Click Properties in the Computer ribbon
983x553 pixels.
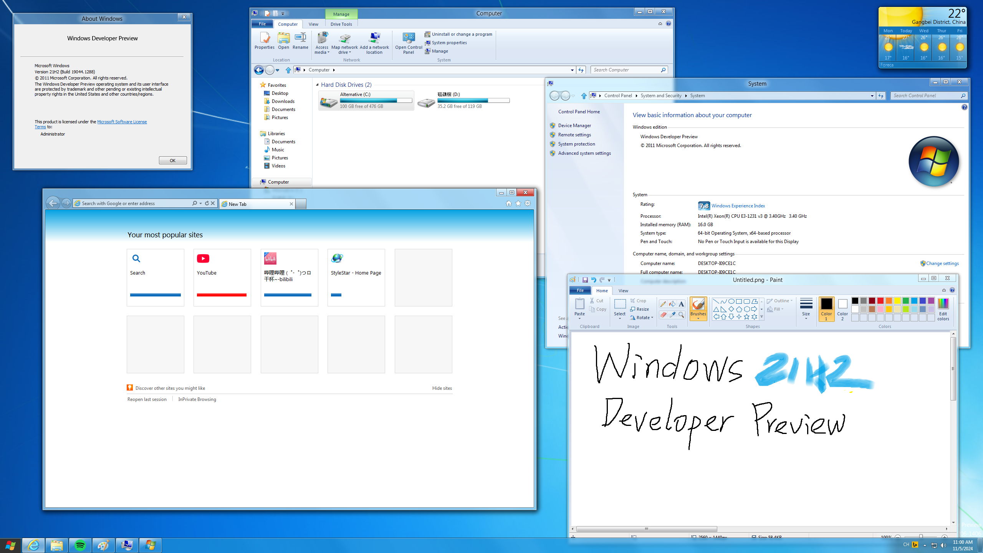[x=265, y=41]
